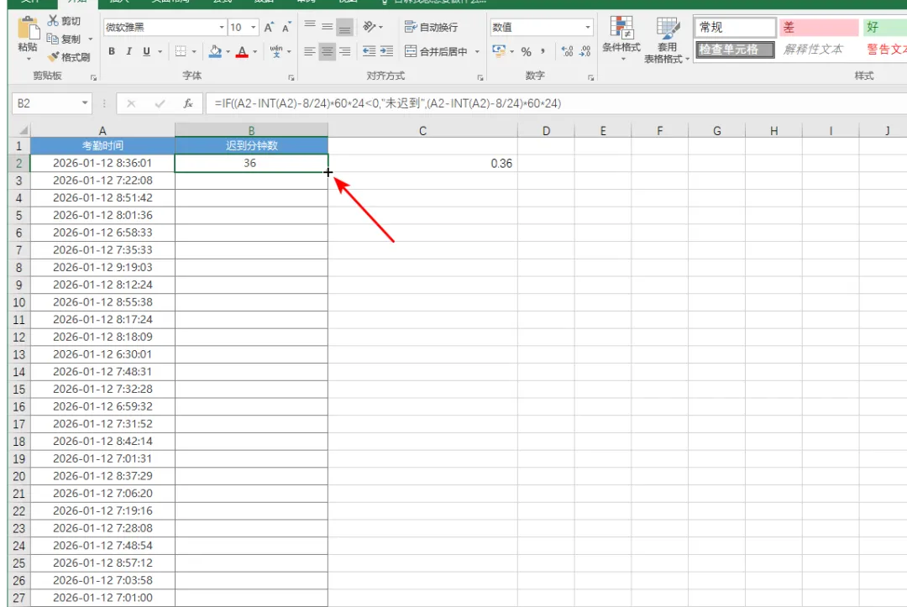The height and width of the screenshot is (607, 907).
Task: Click Decrease Indent icon
Action: point(369,51)
